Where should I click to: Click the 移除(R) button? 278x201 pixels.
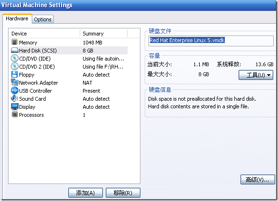click(x=123, y=192)
